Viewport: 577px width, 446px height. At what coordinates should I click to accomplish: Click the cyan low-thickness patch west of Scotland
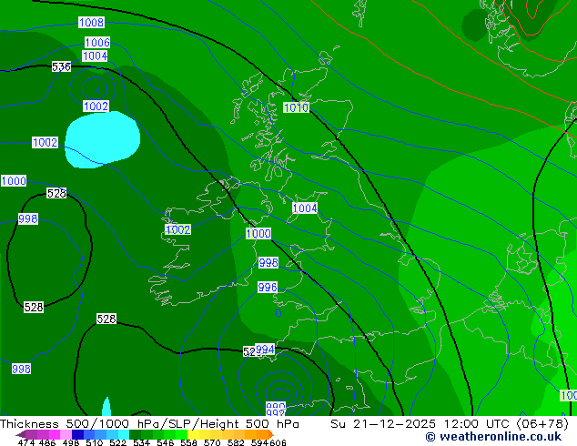pyautogui.click(x=102, y=140)
